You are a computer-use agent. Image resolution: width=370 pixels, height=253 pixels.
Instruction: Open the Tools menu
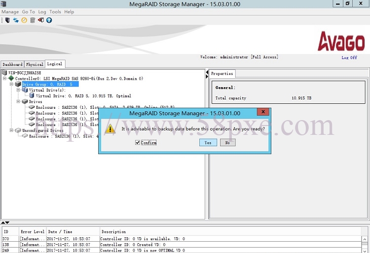[x=55, y=12]
